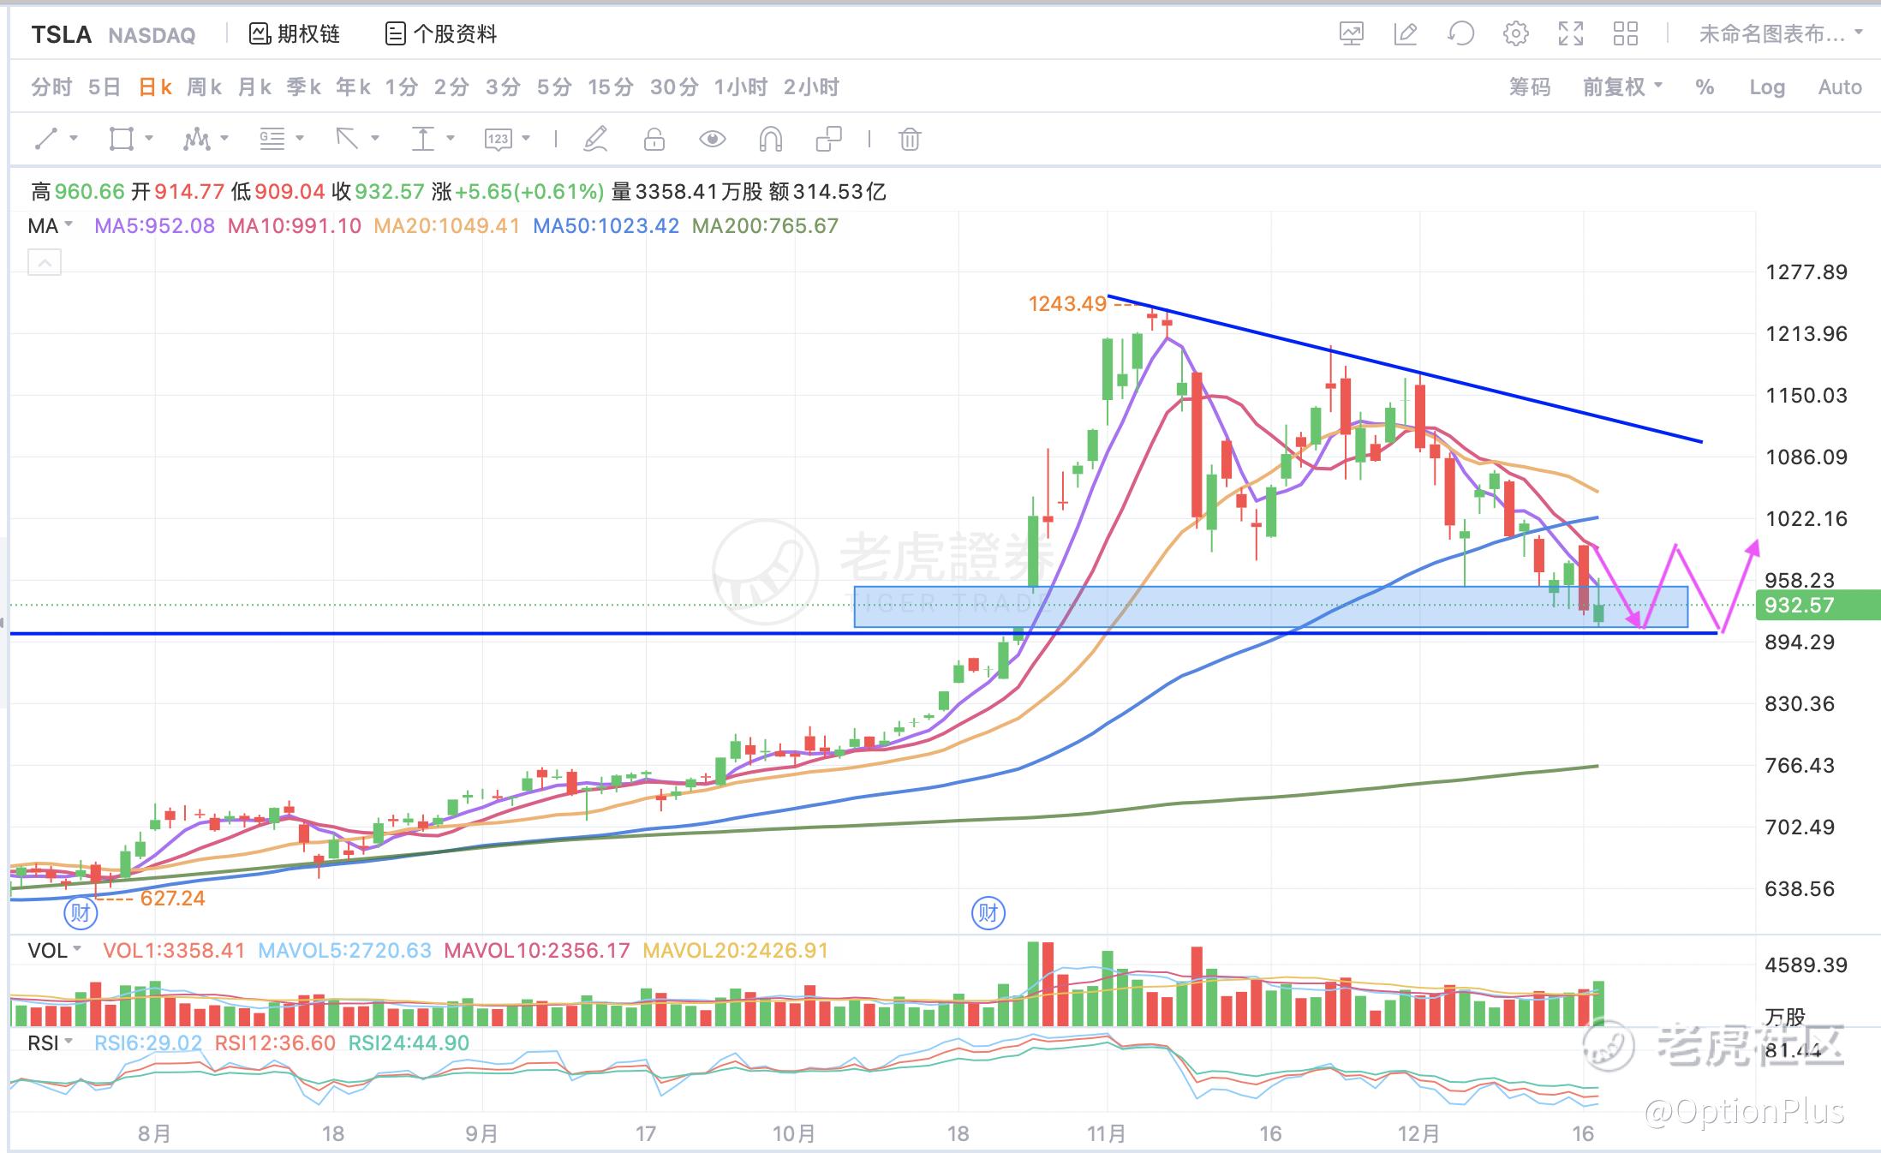Expand line tool options arrow
Screen dimensions: 1881x1153
[74, 138]
